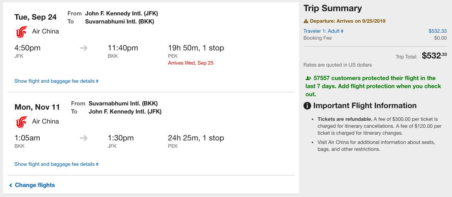Click the Traveler 1 fare amount $532.33
The image size is (452, 197).
(x=437, y=31)
